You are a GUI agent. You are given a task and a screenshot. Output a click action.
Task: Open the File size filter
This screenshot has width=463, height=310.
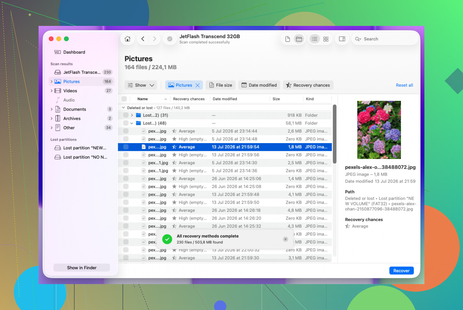click(221, 85)
